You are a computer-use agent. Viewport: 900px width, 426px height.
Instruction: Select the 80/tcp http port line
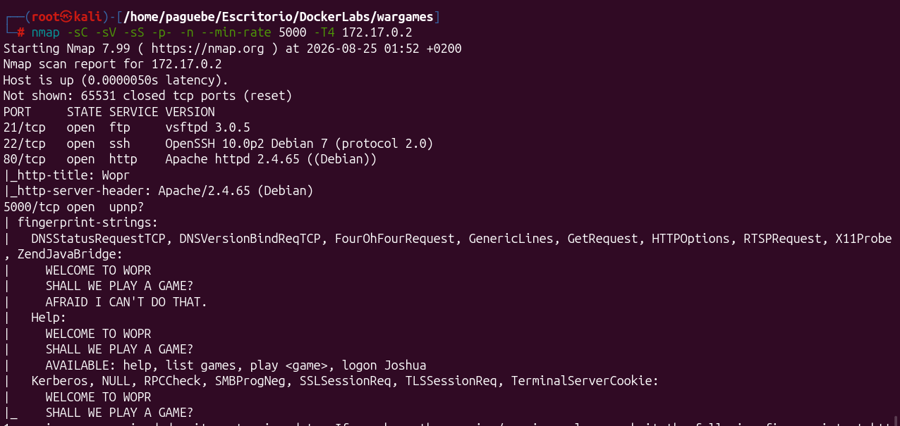coord(190,159)
